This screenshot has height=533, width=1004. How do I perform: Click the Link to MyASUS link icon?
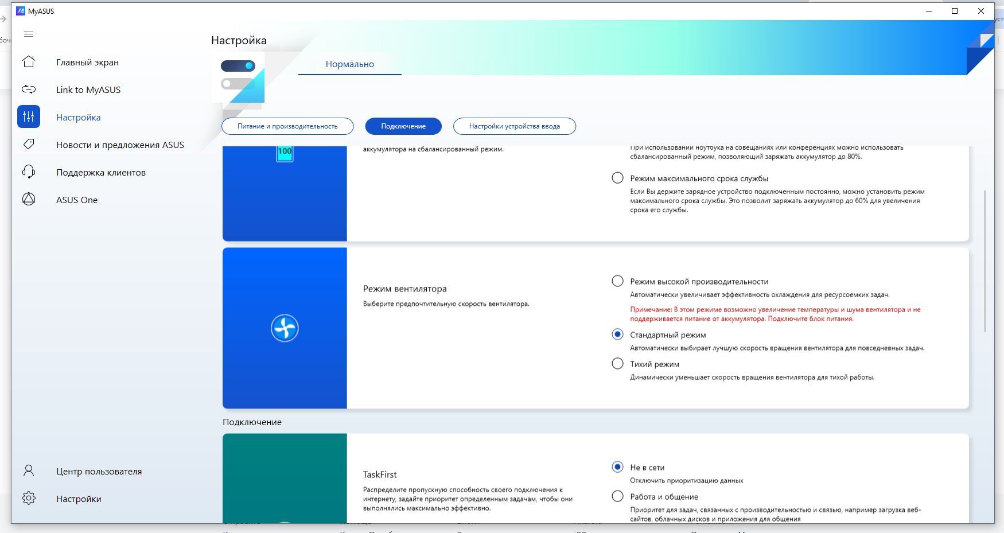pyautogui.click(x=29, y=90)
